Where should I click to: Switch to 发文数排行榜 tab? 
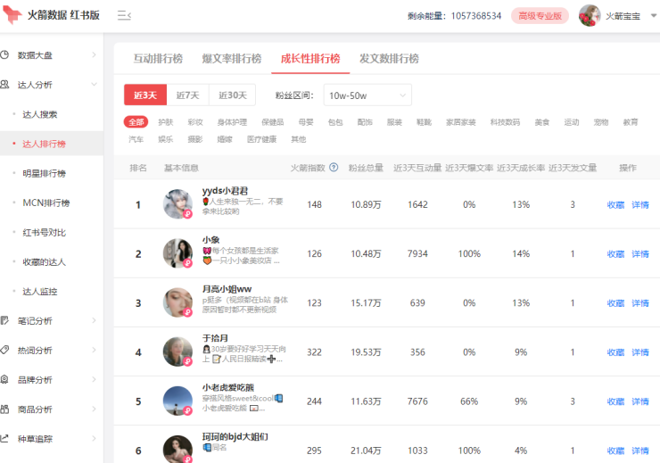(389, 59)
